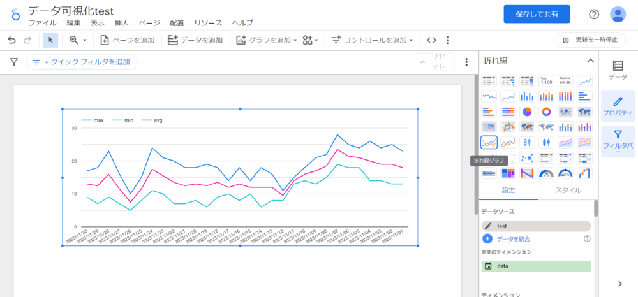Open the toolbar three-dot overflow menu

pyautogui.click(x=448, y=40)
